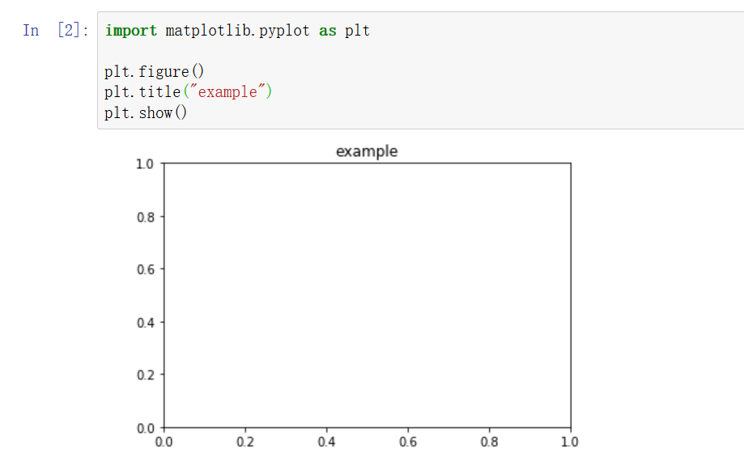Click the plot title 'example'
744x457 pixels.
pyautogui.click(x=367, y=151)
